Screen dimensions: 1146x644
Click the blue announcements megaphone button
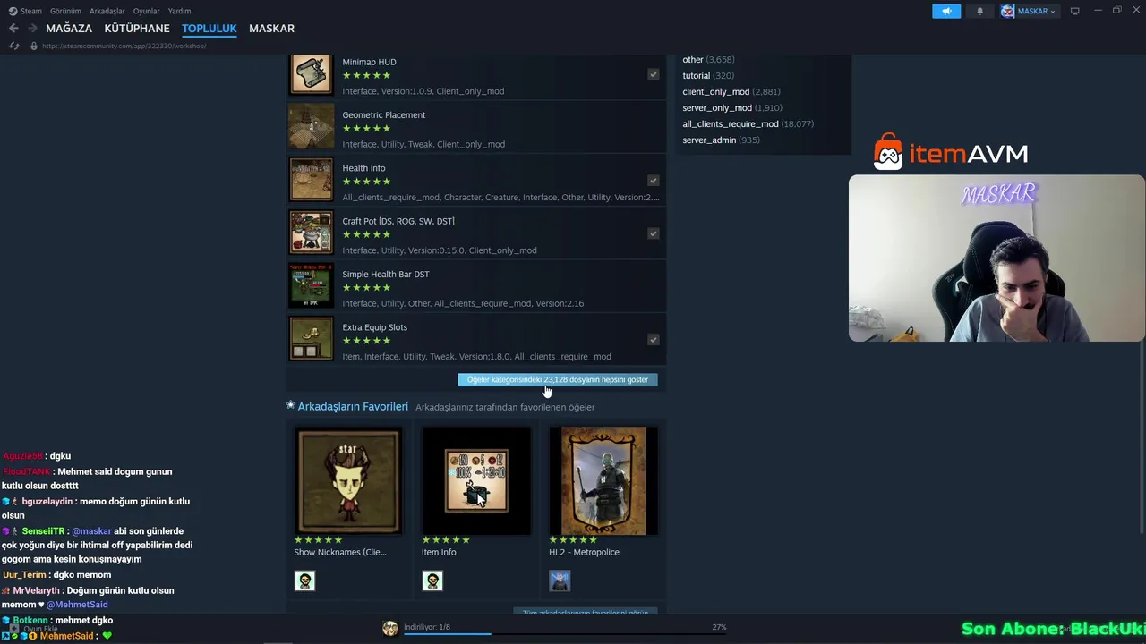[946, 11]
